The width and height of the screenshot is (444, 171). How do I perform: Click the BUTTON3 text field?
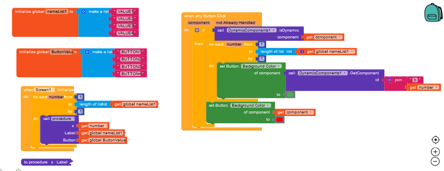[131, 67]
